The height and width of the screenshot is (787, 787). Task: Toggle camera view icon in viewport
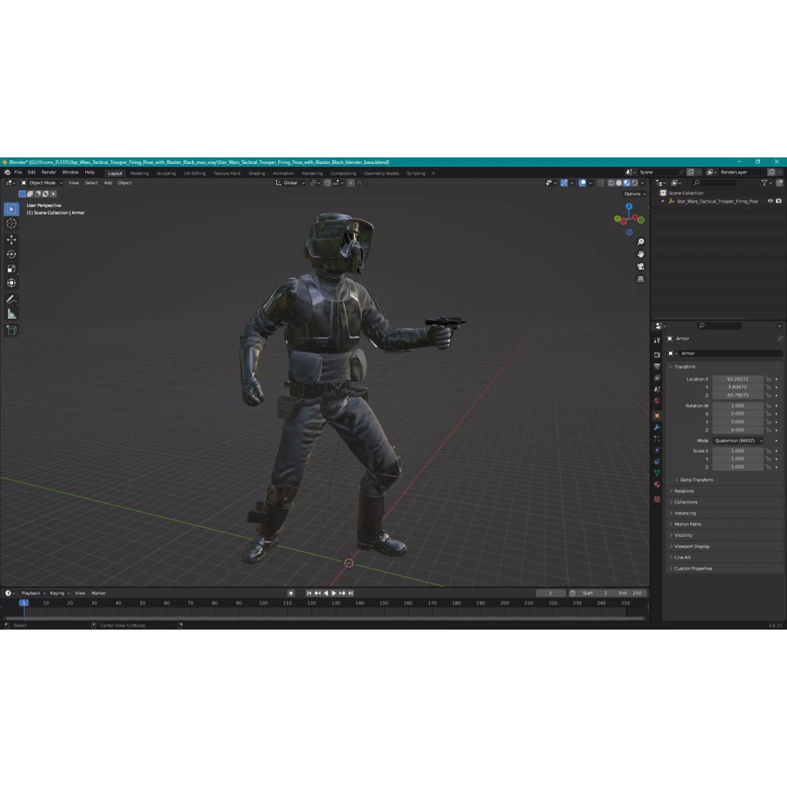pos(641,267)
